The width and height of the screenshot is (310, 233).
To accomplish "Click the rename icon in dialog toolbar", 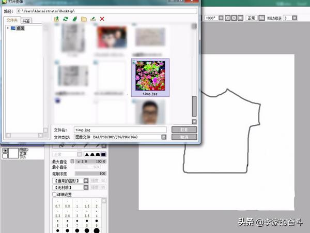I will coord(93,19).
